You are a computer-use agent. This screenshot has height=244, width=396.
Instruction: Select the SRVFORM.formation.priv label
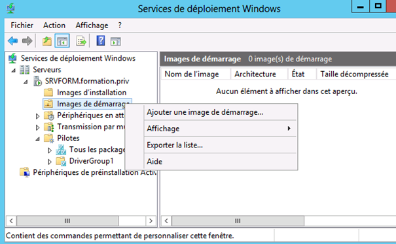[x=87, y=81]
